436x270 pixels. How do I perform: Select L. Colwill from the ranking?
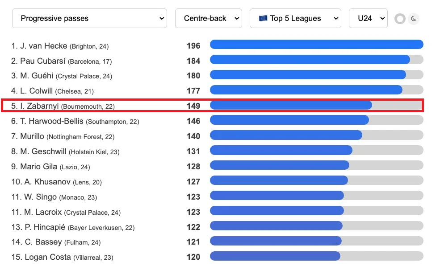pos(37,91)
